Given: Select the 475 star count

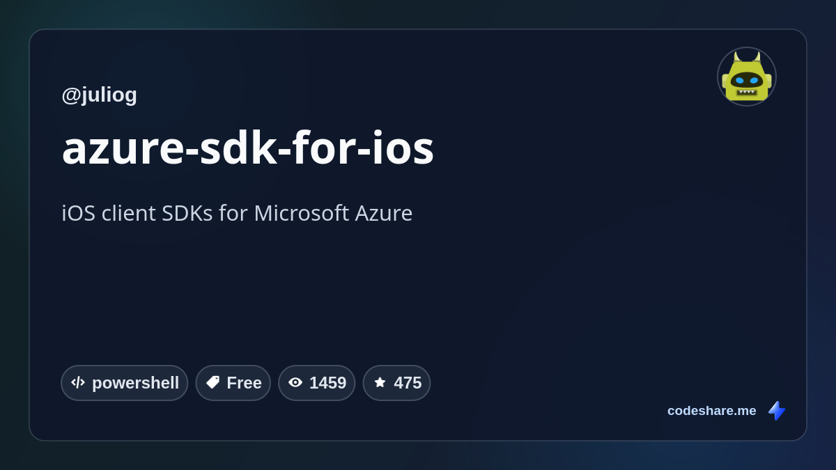Looking at the screenshot, I should 408,383.
